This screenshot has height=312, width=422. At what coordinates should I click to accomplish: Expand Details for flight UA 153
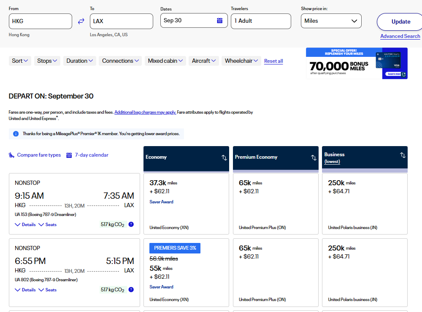coord(25,224)
